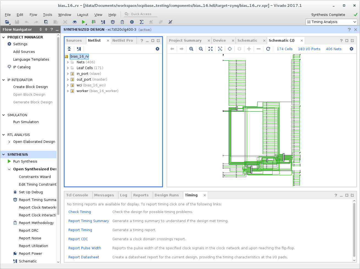This screenshot has height=269, width=360.
Task: Click the 174 Cells link
Action: click(285, 49)
